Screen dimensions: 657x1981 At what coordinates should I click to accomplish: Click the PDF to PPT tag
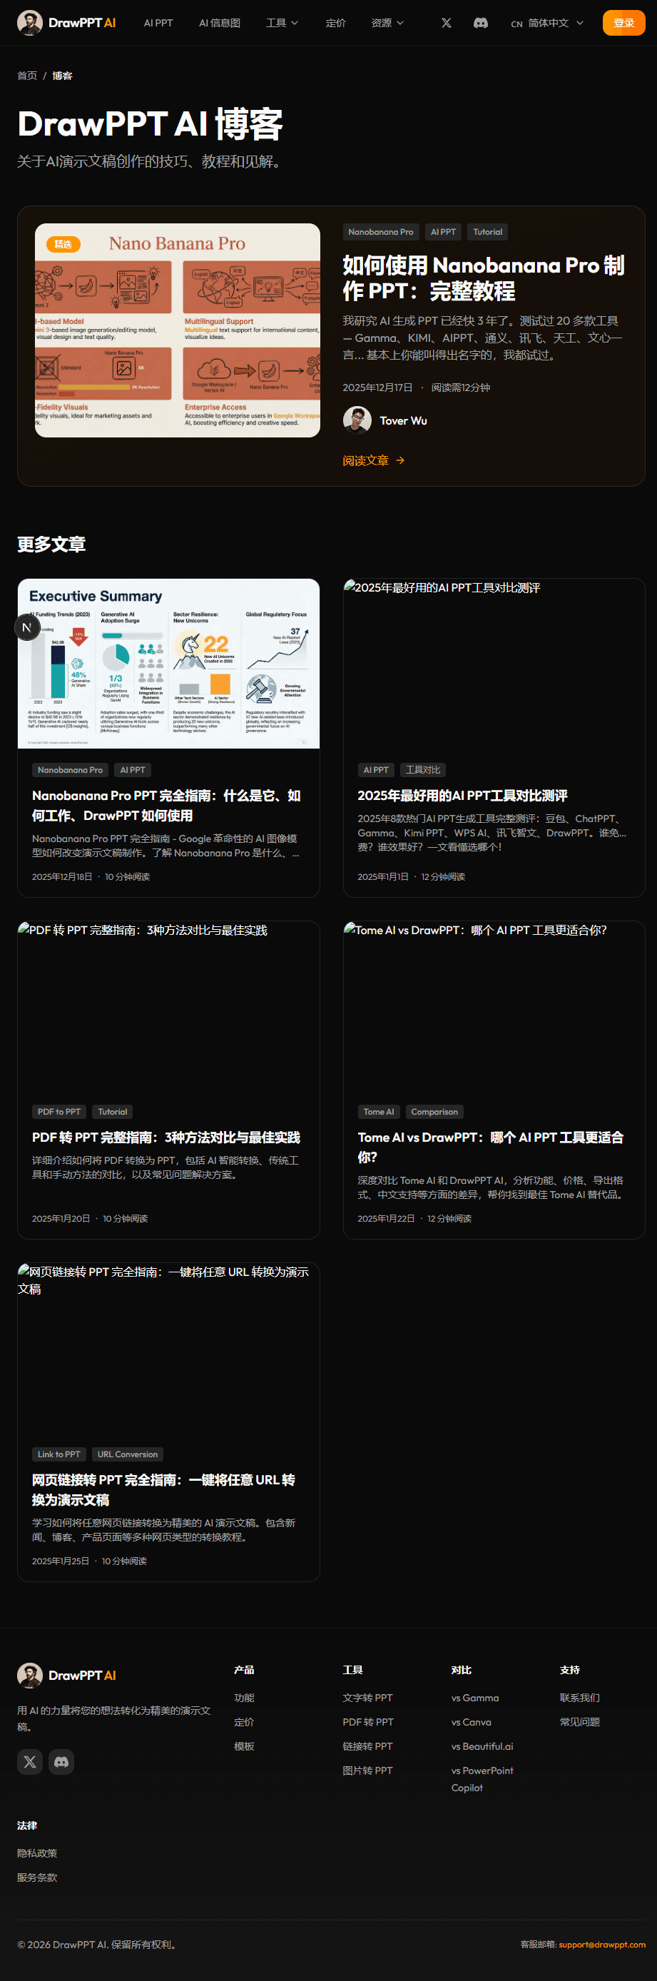(x=59, y=1111)
